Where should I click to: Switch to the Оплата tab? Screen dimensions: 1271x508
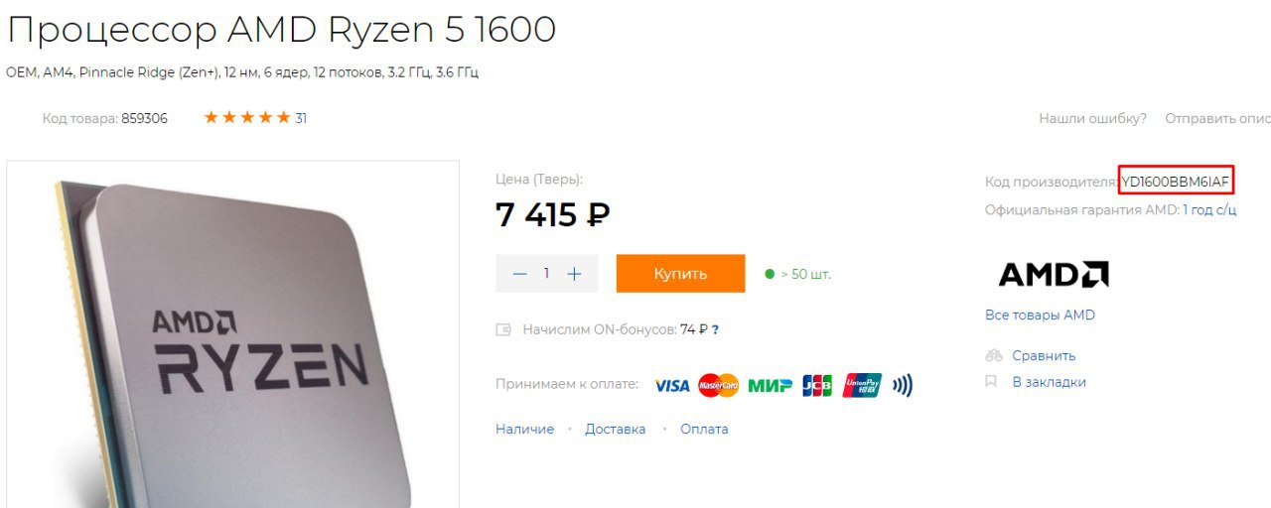(704, 430)
